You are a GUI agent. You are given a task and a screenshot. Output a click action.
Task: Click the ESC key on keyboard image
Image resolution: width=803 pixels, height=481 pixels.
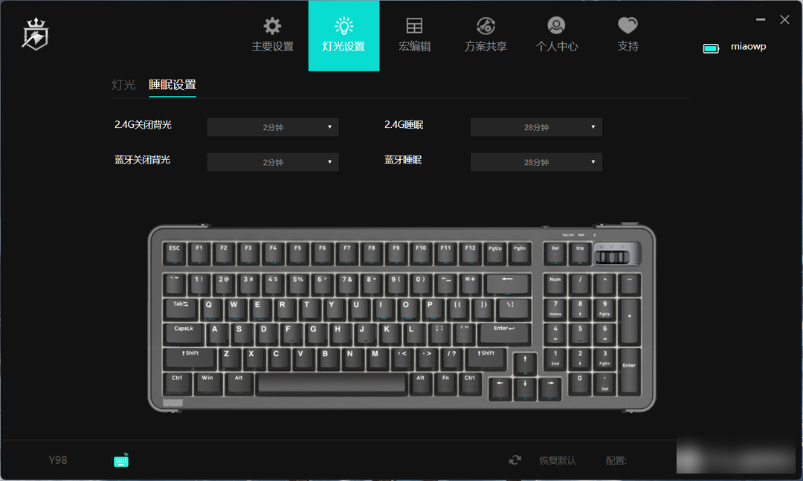pos(175,253)
